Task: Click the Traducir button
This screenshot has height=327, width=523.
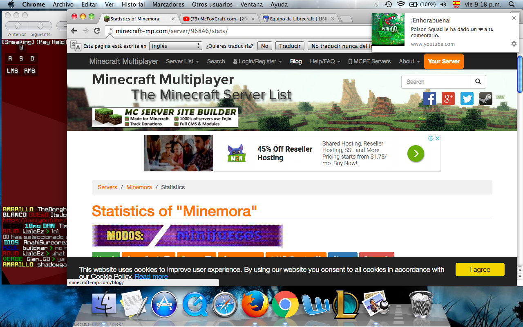Action: (x=290, y=46)
